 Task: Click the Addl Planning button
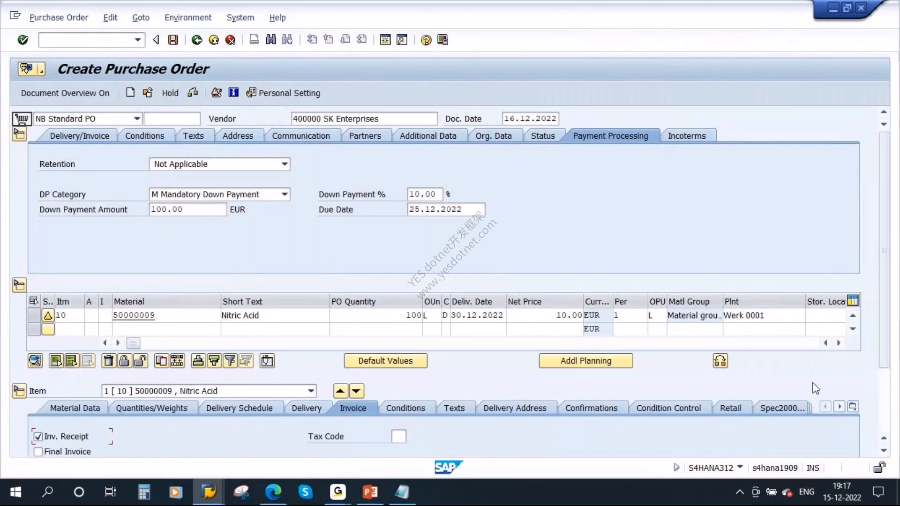(x=585, y=361)
